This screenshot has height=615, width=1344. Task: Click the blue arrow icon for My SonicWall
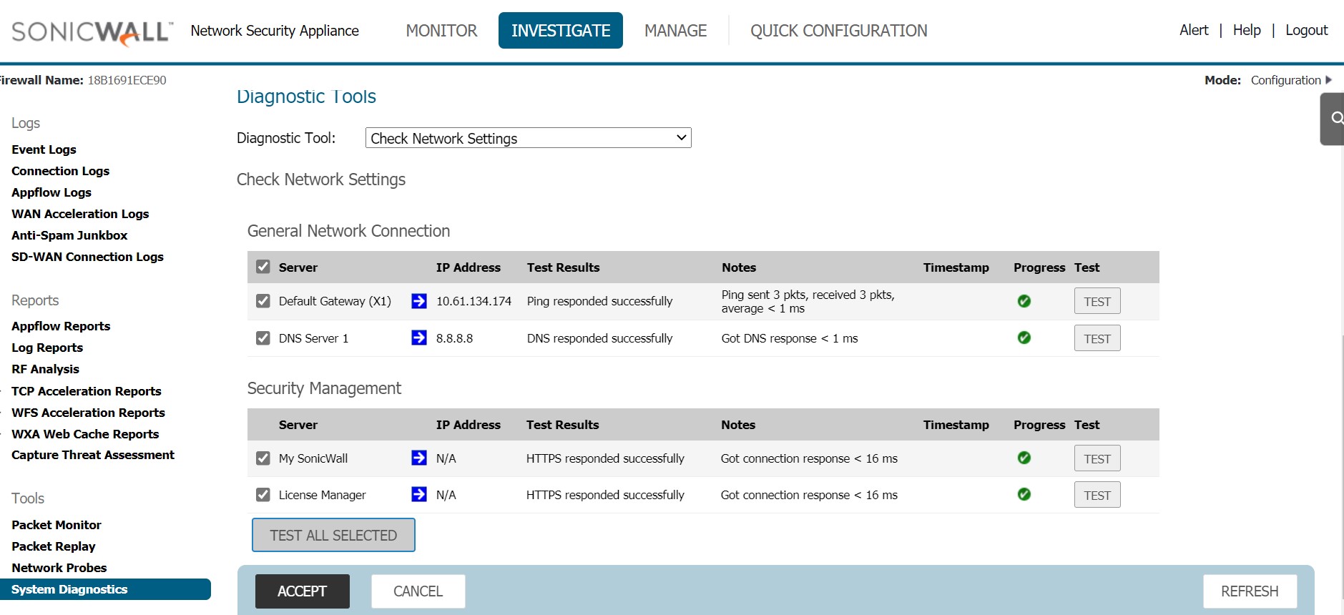click(419, 458)
